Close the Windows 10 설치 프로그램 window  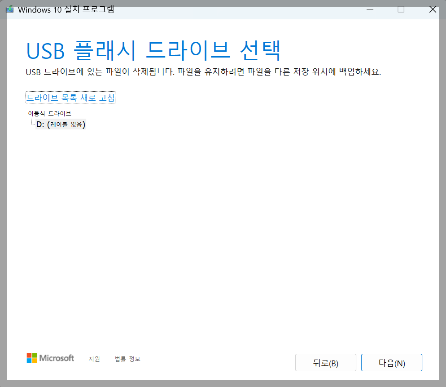tap(433, 9)
